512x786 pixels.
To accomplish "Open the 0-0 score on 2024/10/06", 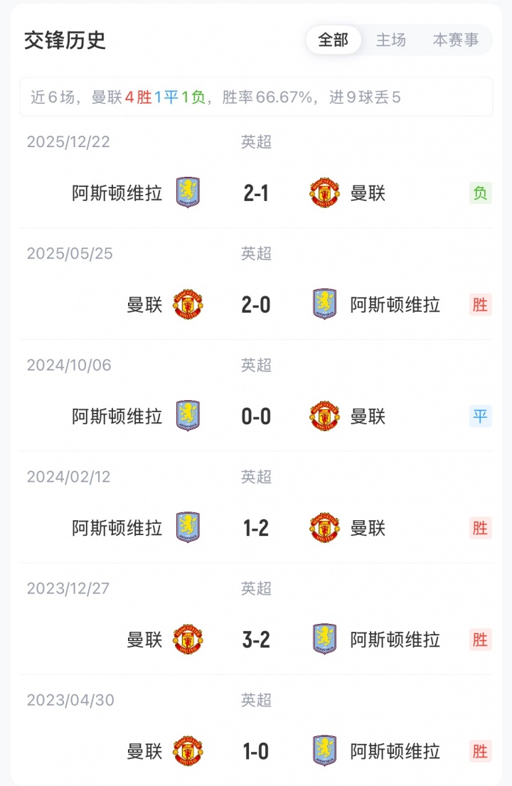I will coord(256,416).
